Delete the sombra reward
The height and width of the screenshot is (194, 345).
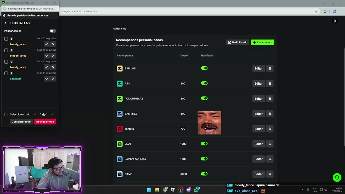(x=270, y=129)
